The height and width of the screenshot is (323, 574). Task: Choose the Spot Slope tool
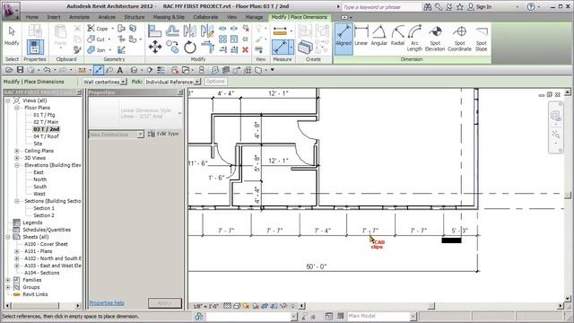(481, 39)
